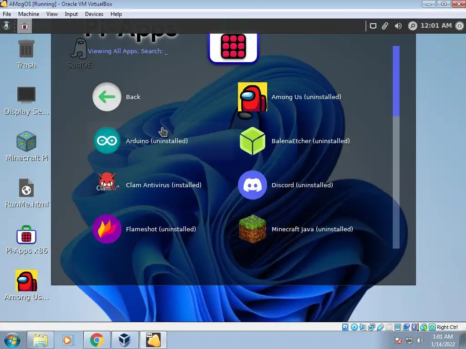Launch the Minecraft Pi desktop icon

26,147
